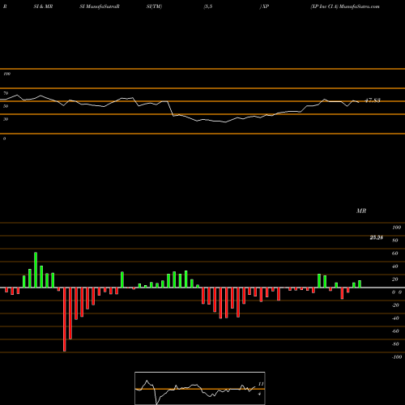Click the 20 label on MR axis
The height and width of the screenshot is (405, 405).
395,279
